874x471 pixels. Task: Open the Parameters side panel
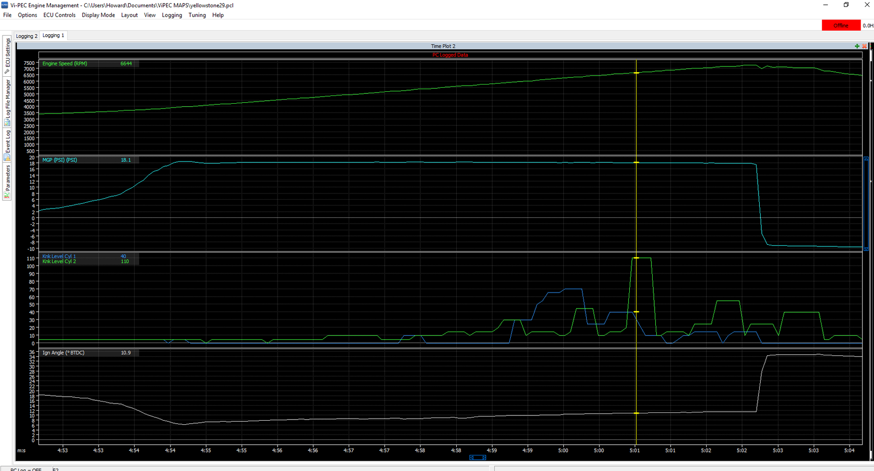[7, 182]
